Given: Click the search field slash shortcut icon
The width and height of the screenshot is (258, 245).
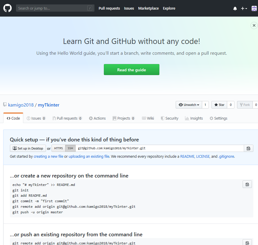Looking at the screenshot, I should click(90, 8).
